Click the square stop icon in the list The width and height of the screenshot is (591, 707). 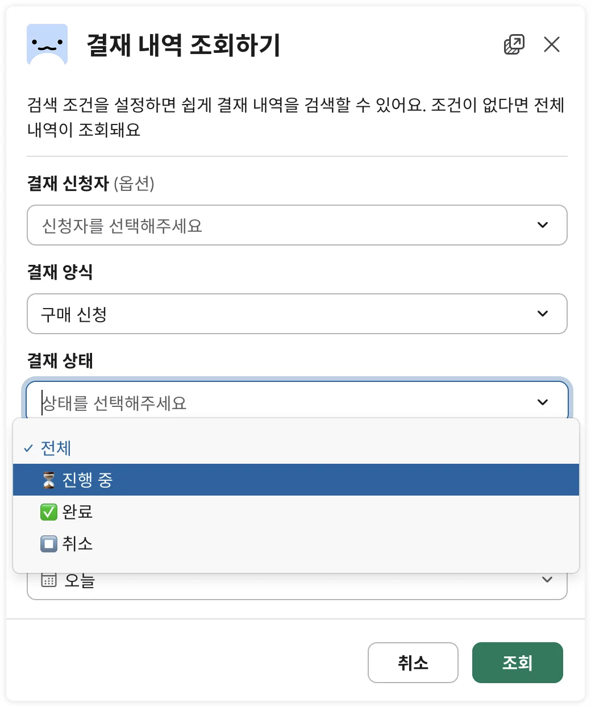tap(49, 544)
